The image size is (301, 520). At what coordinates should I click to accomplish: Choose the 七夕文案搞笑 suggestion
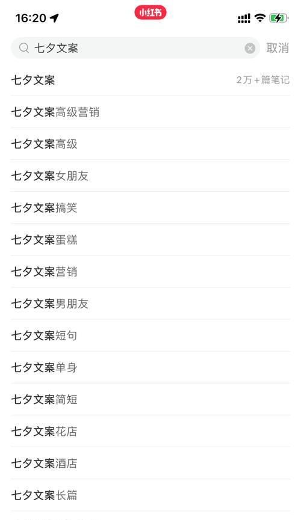point(150,208)
